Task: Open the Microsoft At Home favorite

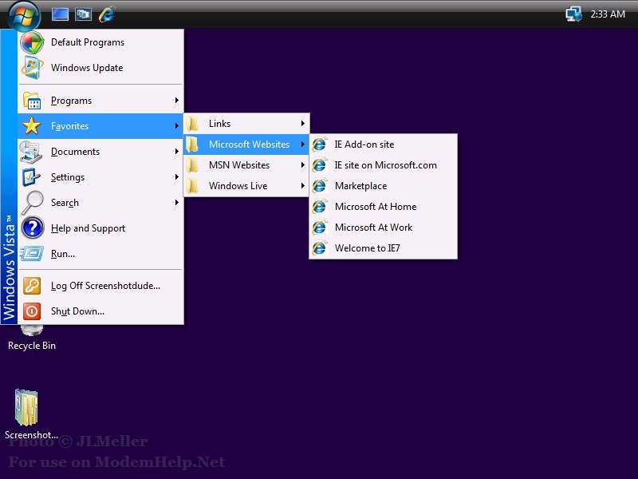Action: coord(384,207)
